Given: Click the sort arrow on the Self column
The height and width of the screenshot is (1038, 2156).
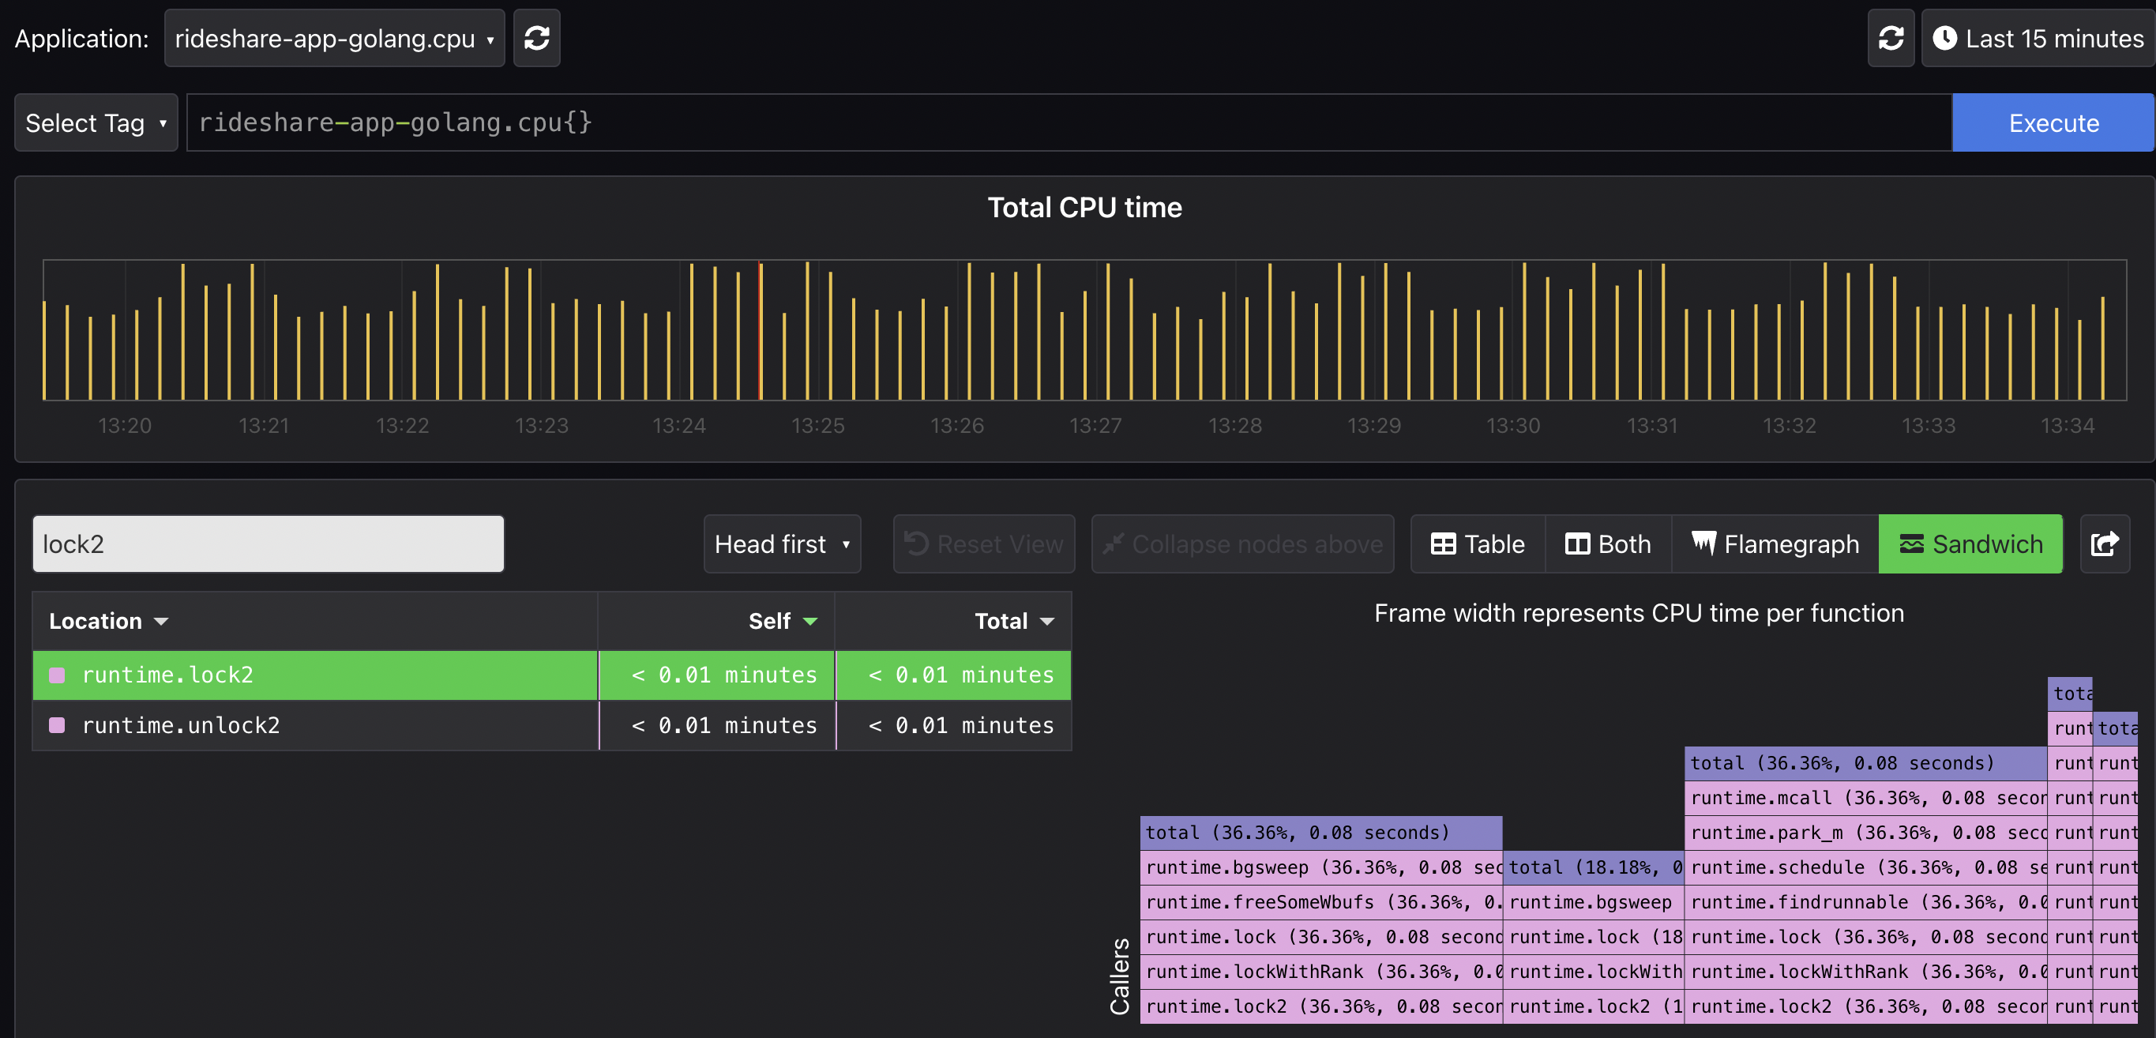Looking at the screenshot, I should (x=809, y=621).
